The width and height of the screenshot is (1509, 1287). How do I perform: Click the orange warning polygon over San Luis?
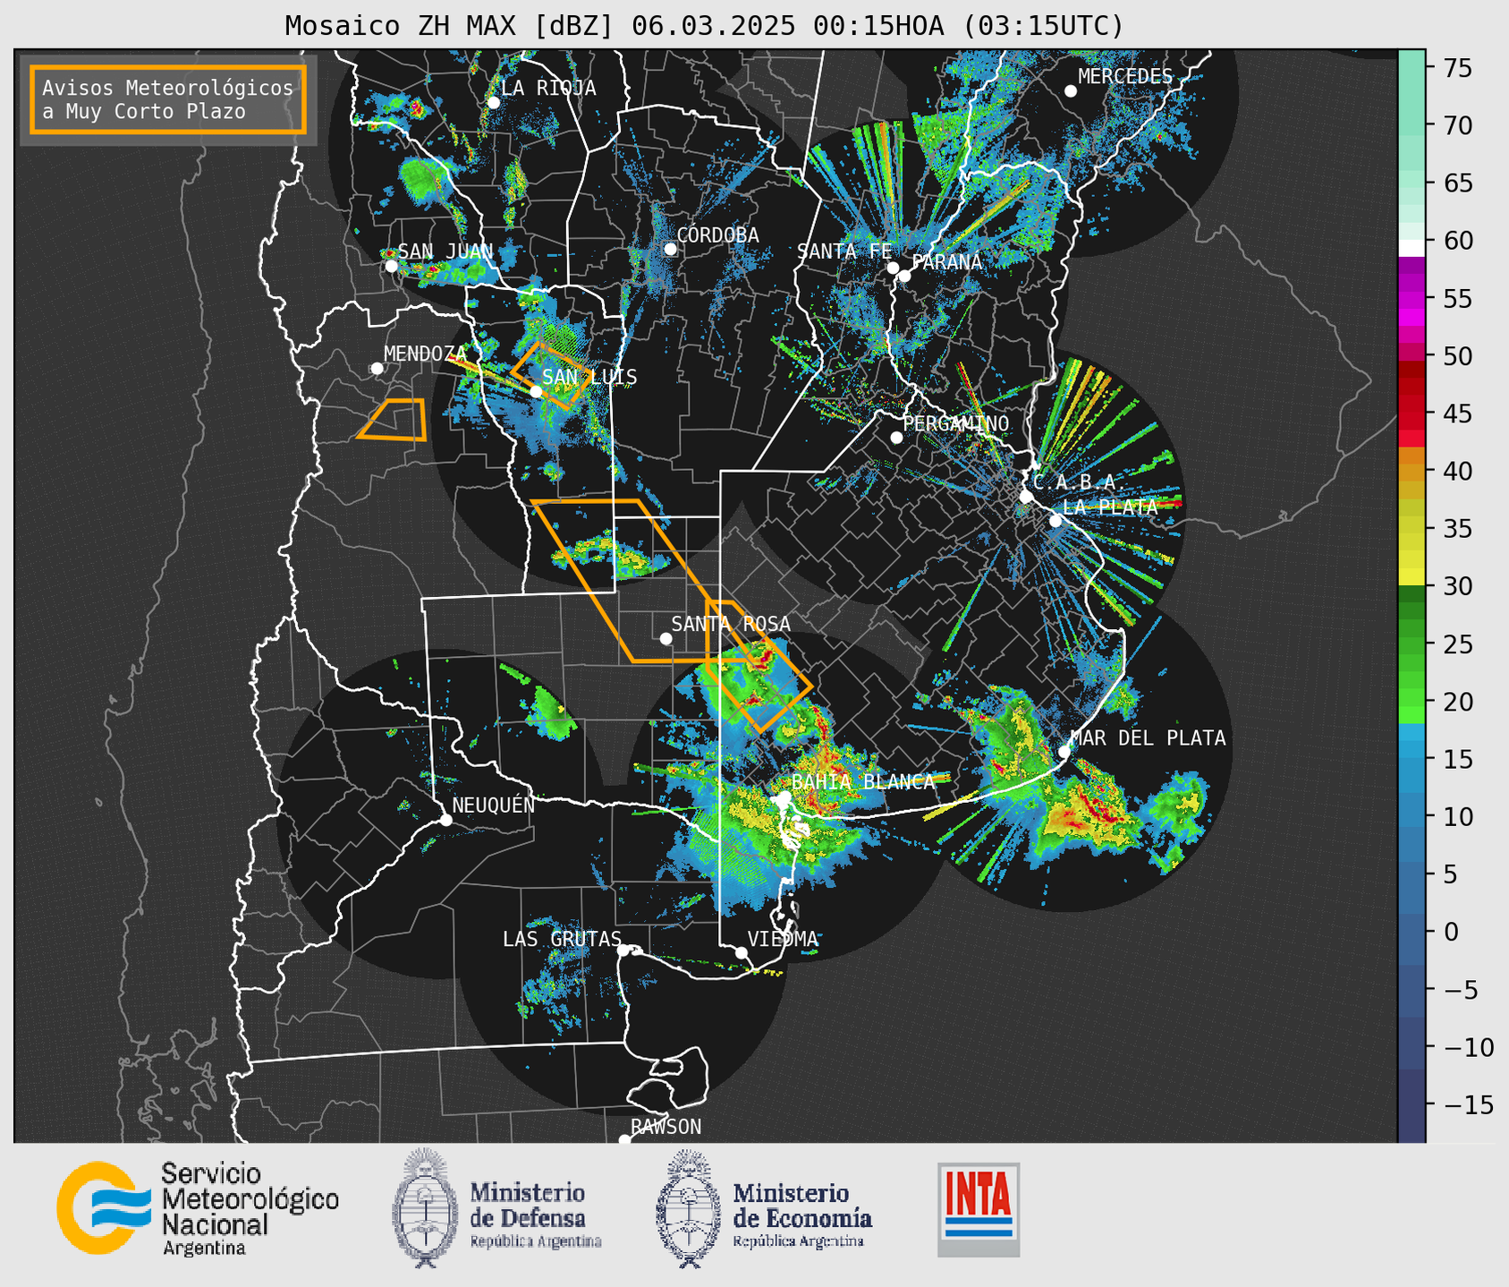point(551,375)
